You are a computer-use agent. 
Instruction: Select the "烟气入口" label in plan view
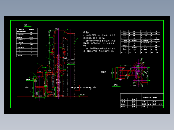[104, 72]
